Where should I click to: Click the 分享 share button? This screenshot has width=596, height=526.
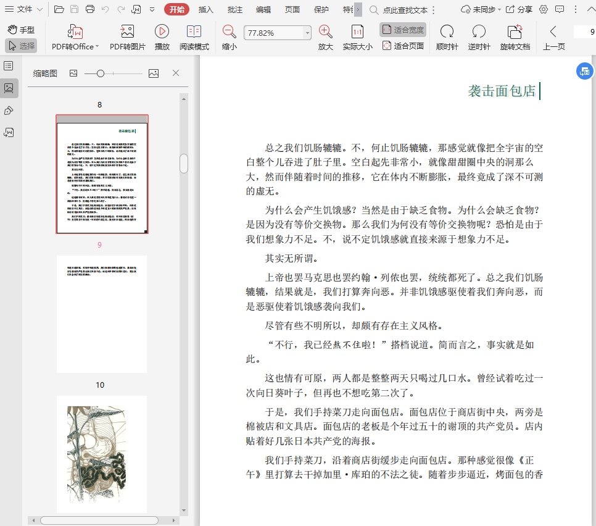coord(519,9)
